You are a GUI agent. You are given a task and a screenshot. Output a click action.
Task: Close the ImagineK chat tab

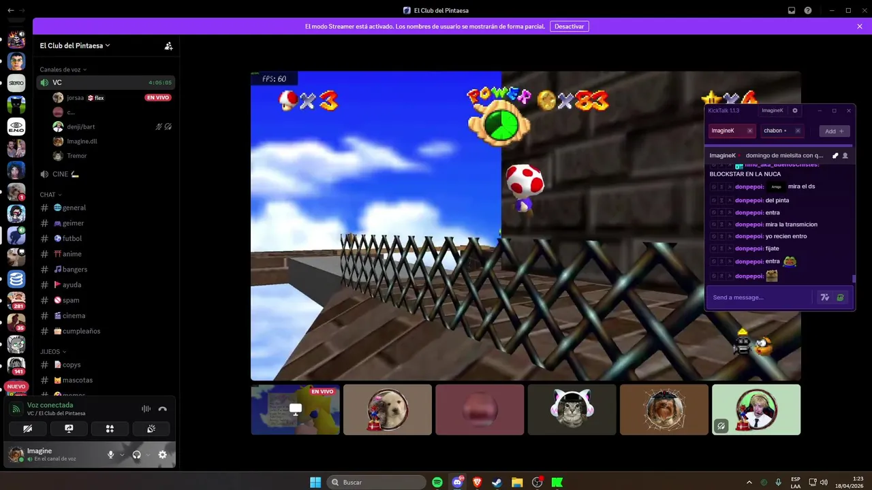749,131
